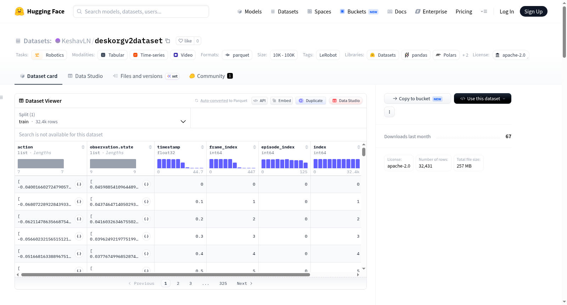Click the Tabular modality tag

113,55
